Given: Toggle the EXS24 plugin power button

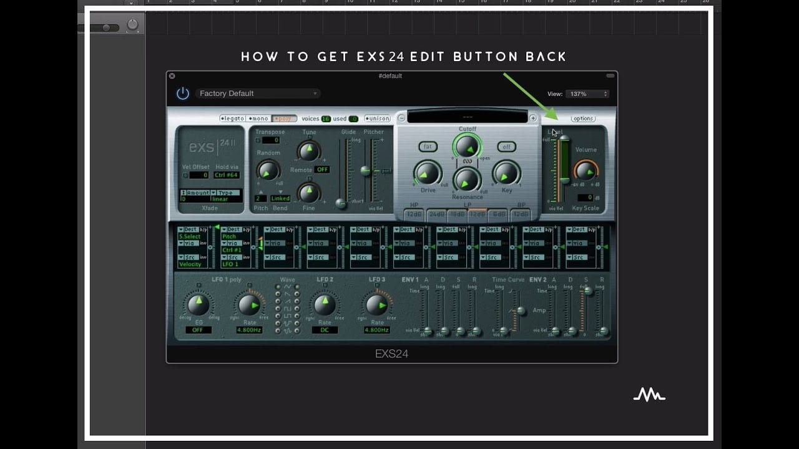Looking at the screenshot, I should [x=182, y=94].
